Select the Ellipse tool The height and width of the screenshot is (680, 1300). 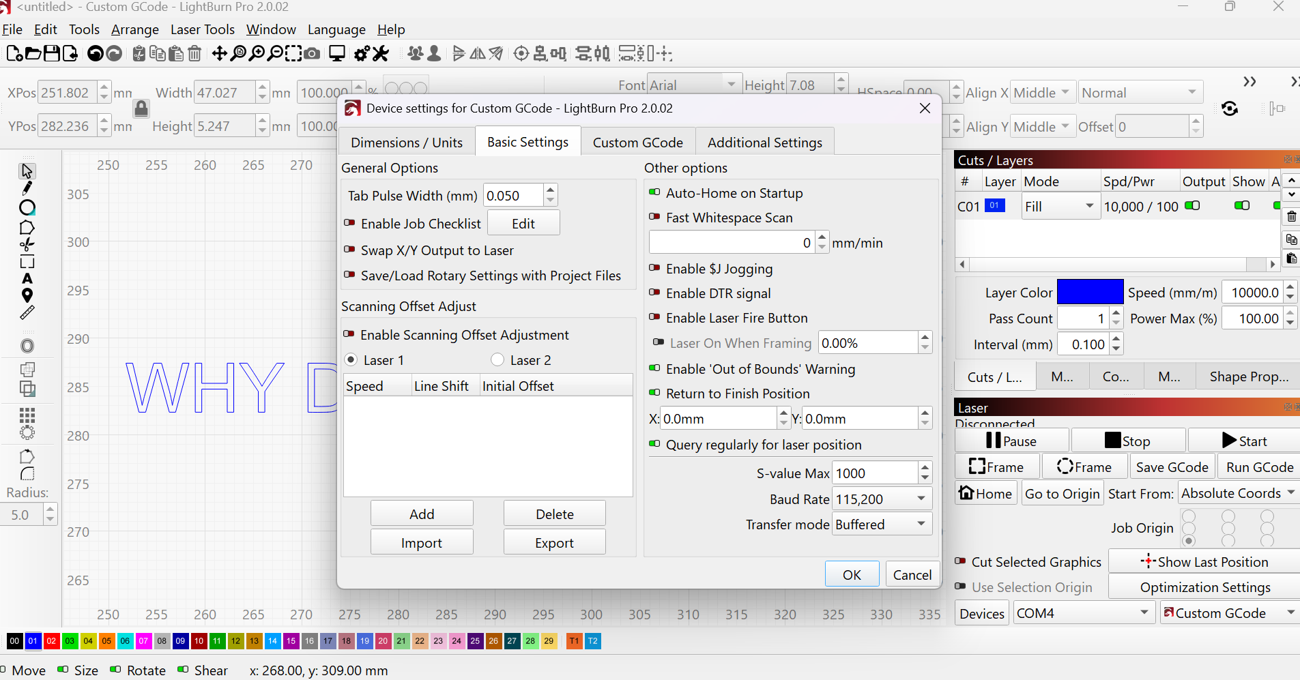coord(27,207)
